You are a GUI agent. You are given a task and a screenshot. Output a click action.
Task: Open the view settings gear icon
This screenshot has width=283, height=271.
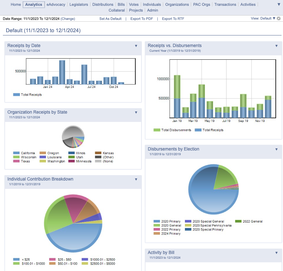tap(279, 18)
